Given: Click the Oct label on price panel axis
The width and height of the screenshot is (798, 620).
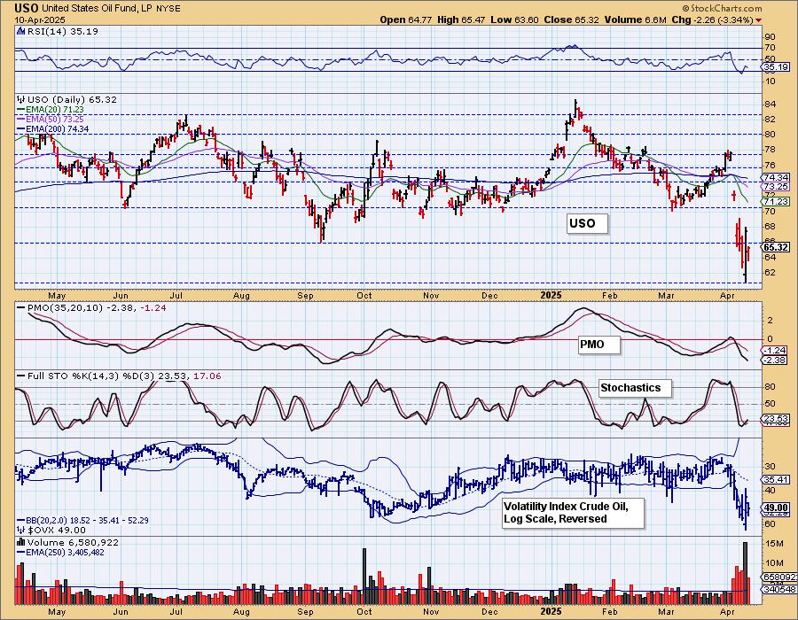Looking at the screenshot, I should click(364, 295).
